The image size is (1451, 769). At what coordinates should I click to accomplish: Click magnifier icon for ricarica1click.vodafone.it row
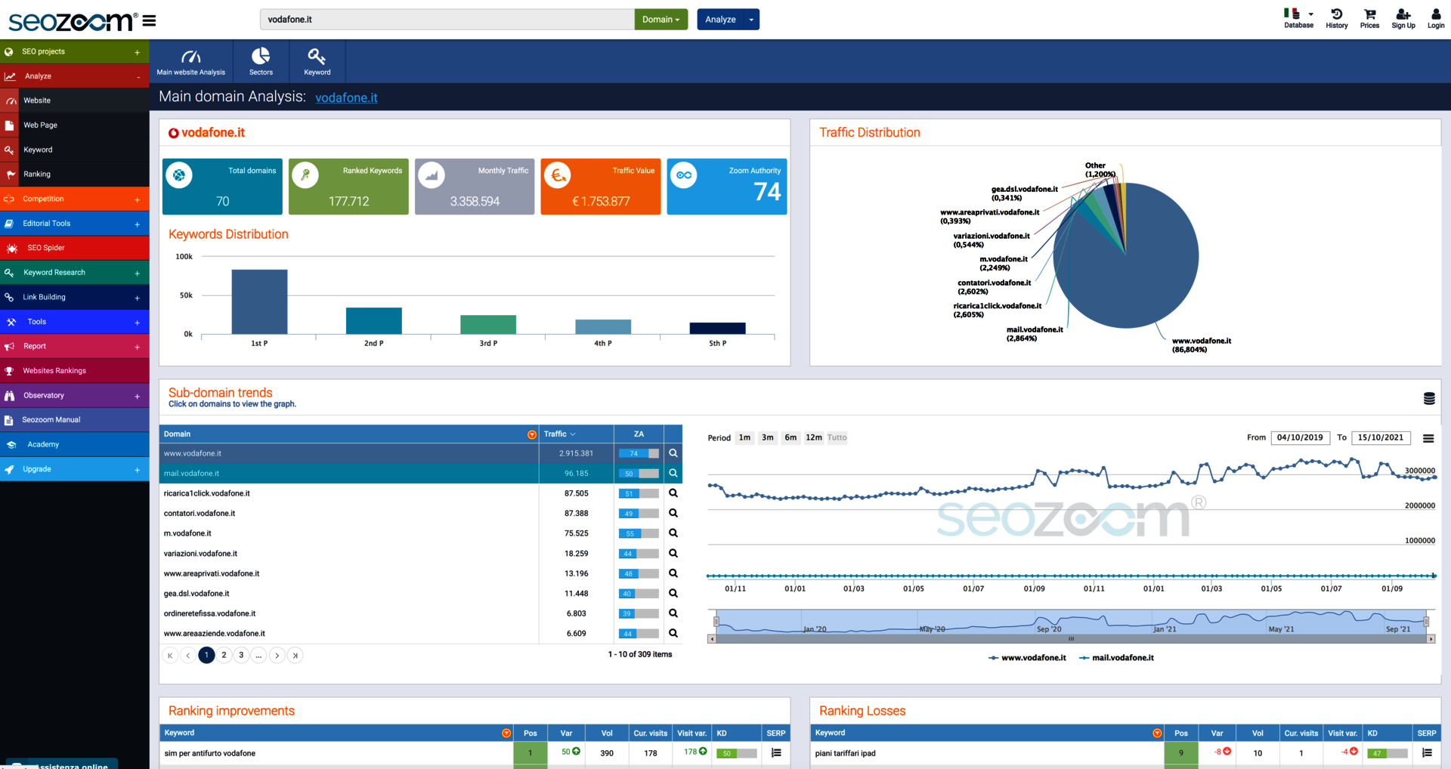pyautogui.click(x=673, y=493)
